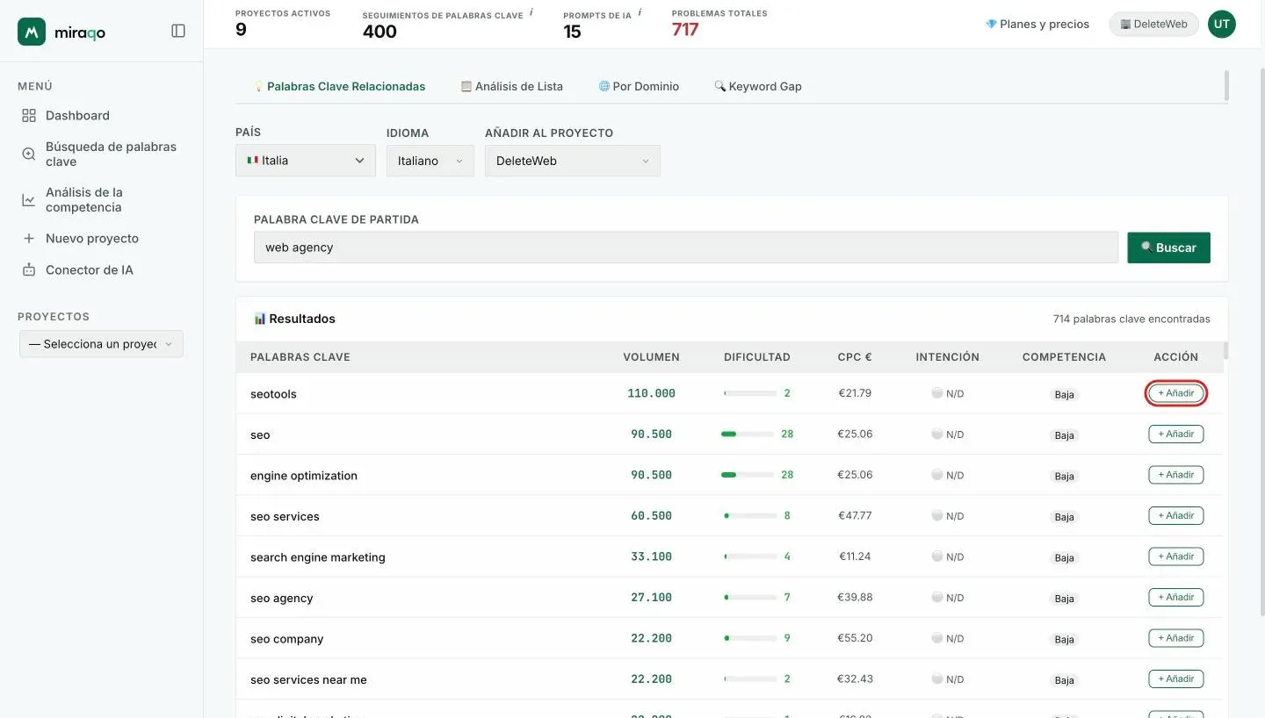Click the difficulty bar for engine optimization
The height and width of the screenshot is (718, 1265).
pos(748,475)
